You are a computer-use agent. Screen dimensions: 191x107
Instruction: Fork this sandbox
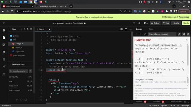pos(166,23)
